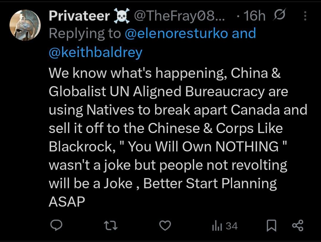
Task: Click the 'Replying to' label
Action: (85, 34)
